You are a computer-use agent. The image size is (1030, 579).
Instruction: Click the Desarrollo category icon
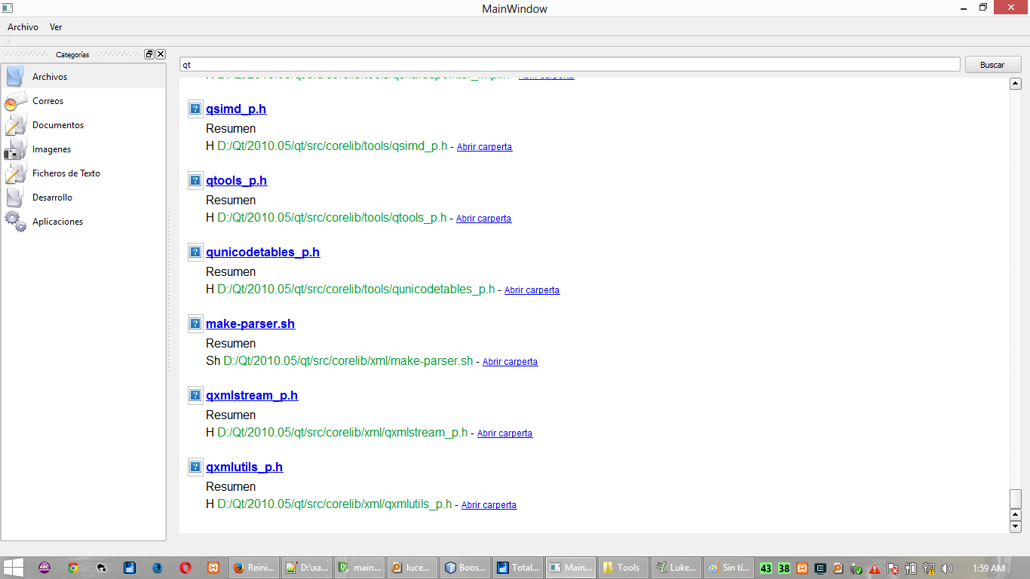[15, 198]
